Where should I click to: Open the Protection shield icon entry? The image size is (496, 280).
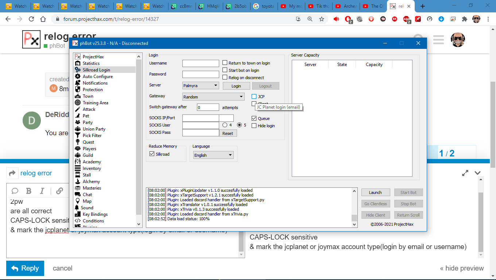(x=77, y=90)
